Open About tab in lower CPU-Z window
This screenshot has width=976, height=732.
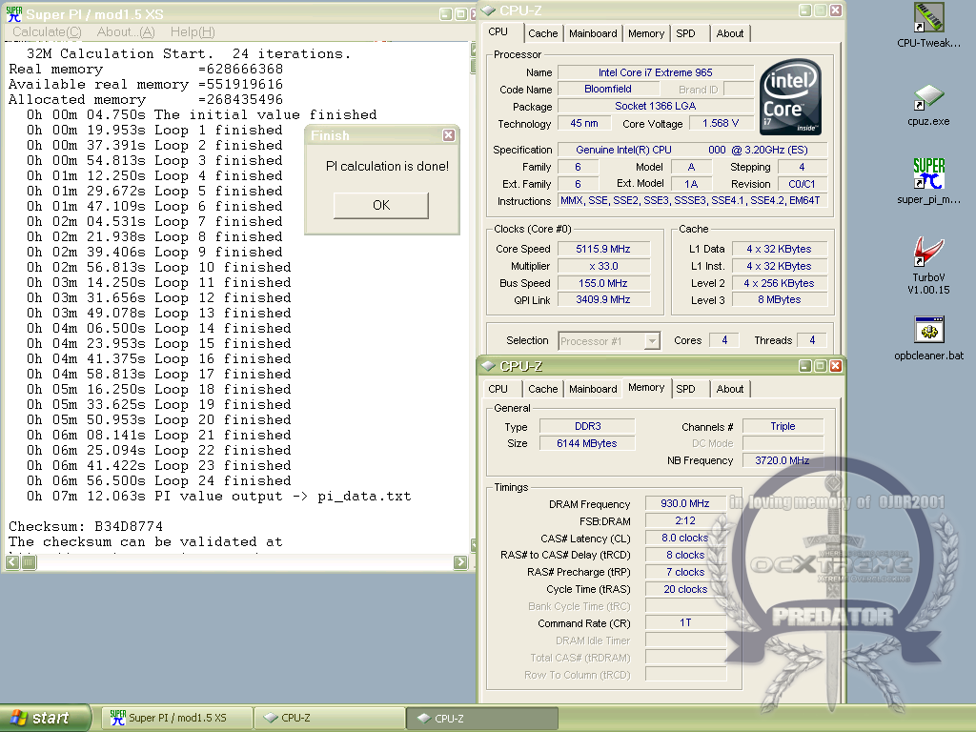729,389
